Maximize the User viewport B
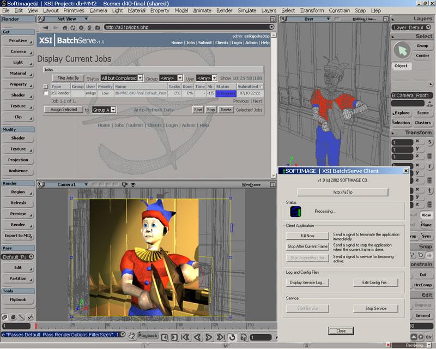The height and width of the screenshot is (349, 436). 385,19
